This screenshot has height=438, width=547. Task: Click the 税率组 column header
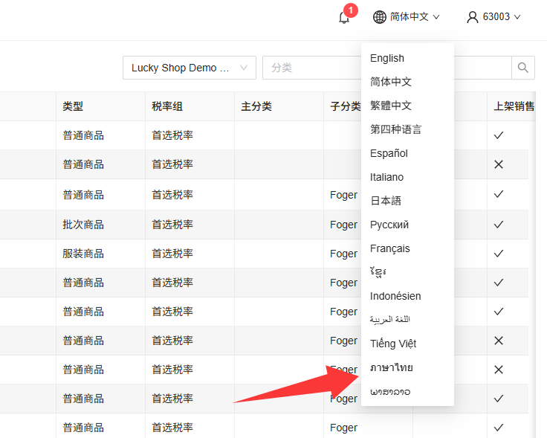(x=167, y=106)
